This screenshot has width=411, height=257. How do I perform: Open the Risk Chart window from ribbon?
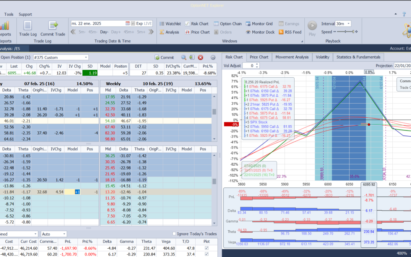click(197, 24)
